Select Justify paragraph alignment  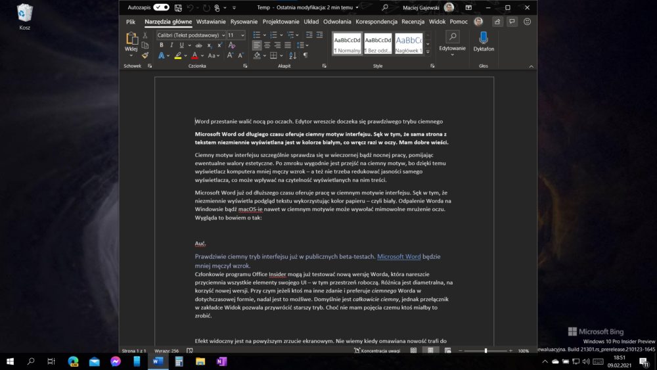pyautogui.click(x=288, y=45)
